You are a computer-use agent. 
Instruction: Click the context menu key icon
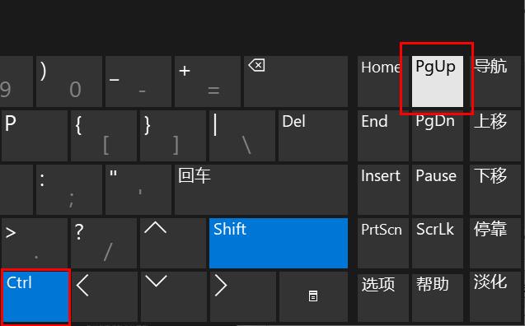tap(313, 296)
